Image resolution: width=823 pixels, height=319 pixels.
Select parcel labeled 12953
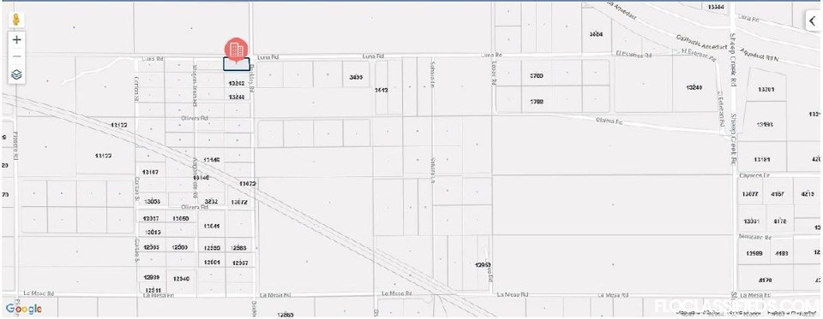point(483,264)
